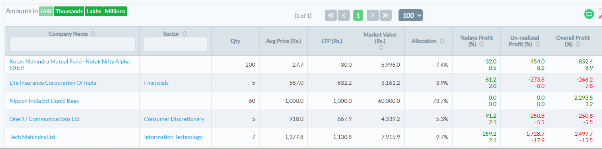Select allocation 73.7% cell
Screen dimensions: 602x149
428,101
